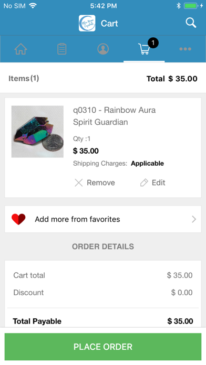Click the Blue Moon Crystals logo
This screenshot has width=206, height=365.
[x=87, y=23]
